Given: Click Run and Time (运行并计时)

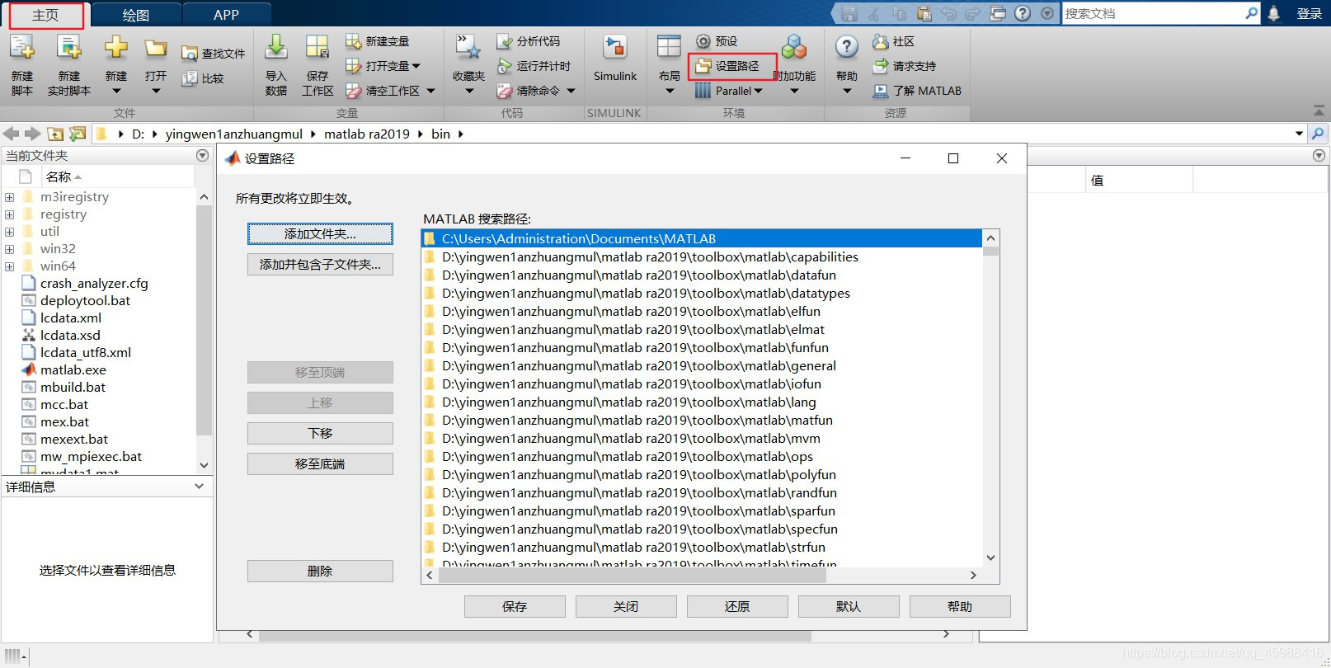Looking at the screenshot, I should 534,66.
